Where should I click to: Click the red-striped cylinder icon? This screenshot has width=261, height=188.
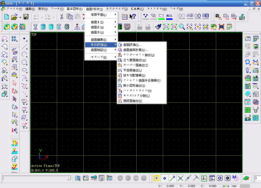pos(67,26)
